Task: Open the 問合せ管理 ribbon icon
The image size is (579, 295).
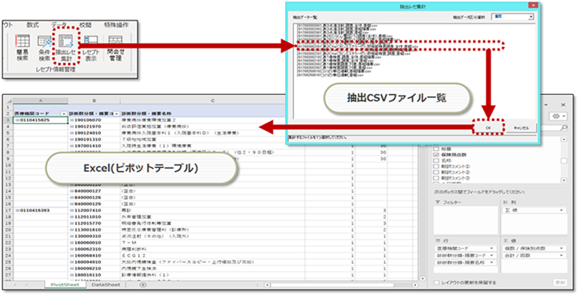Action: (x=116, y=48)
